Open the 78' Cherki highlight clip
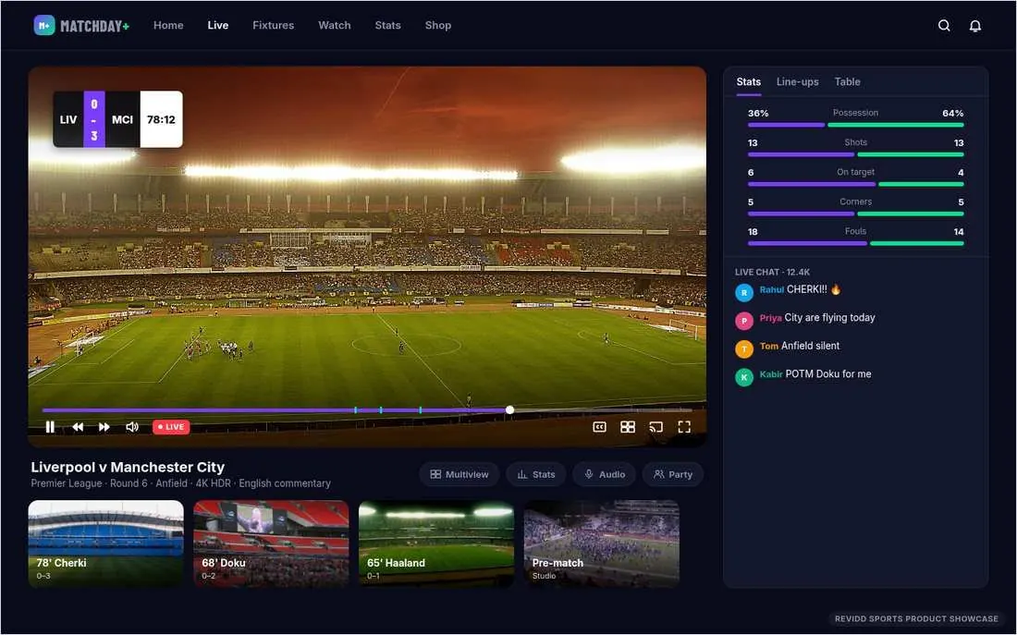 [106, 543]
